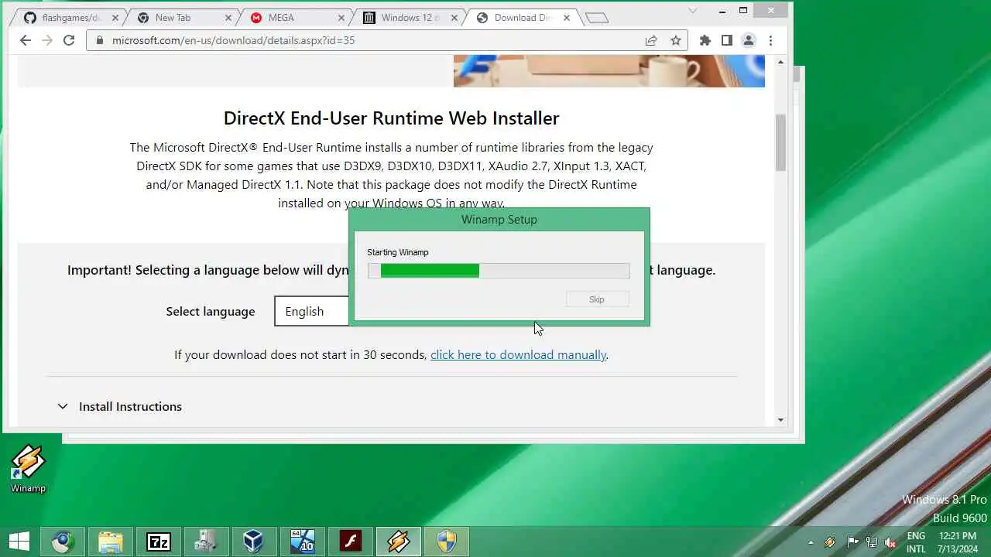Toggle the browser side panel icon

pyautogui.click(x=726, y=40)
